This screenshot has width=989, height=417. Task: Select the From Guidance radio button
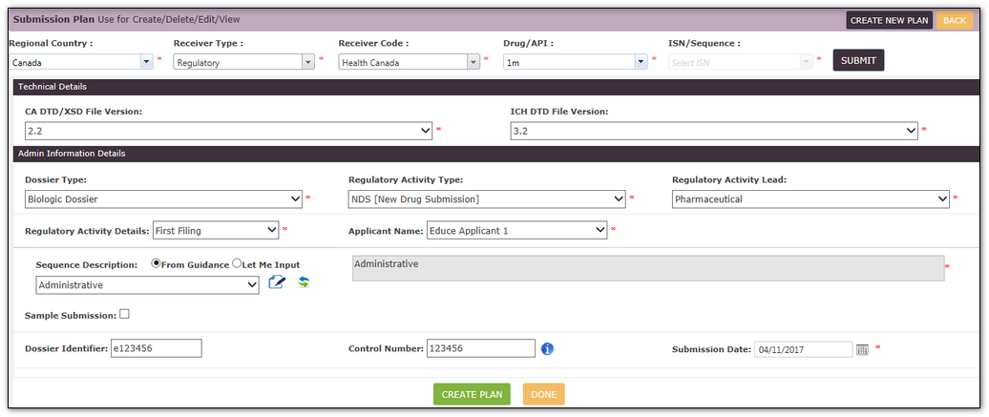[157, 263]
